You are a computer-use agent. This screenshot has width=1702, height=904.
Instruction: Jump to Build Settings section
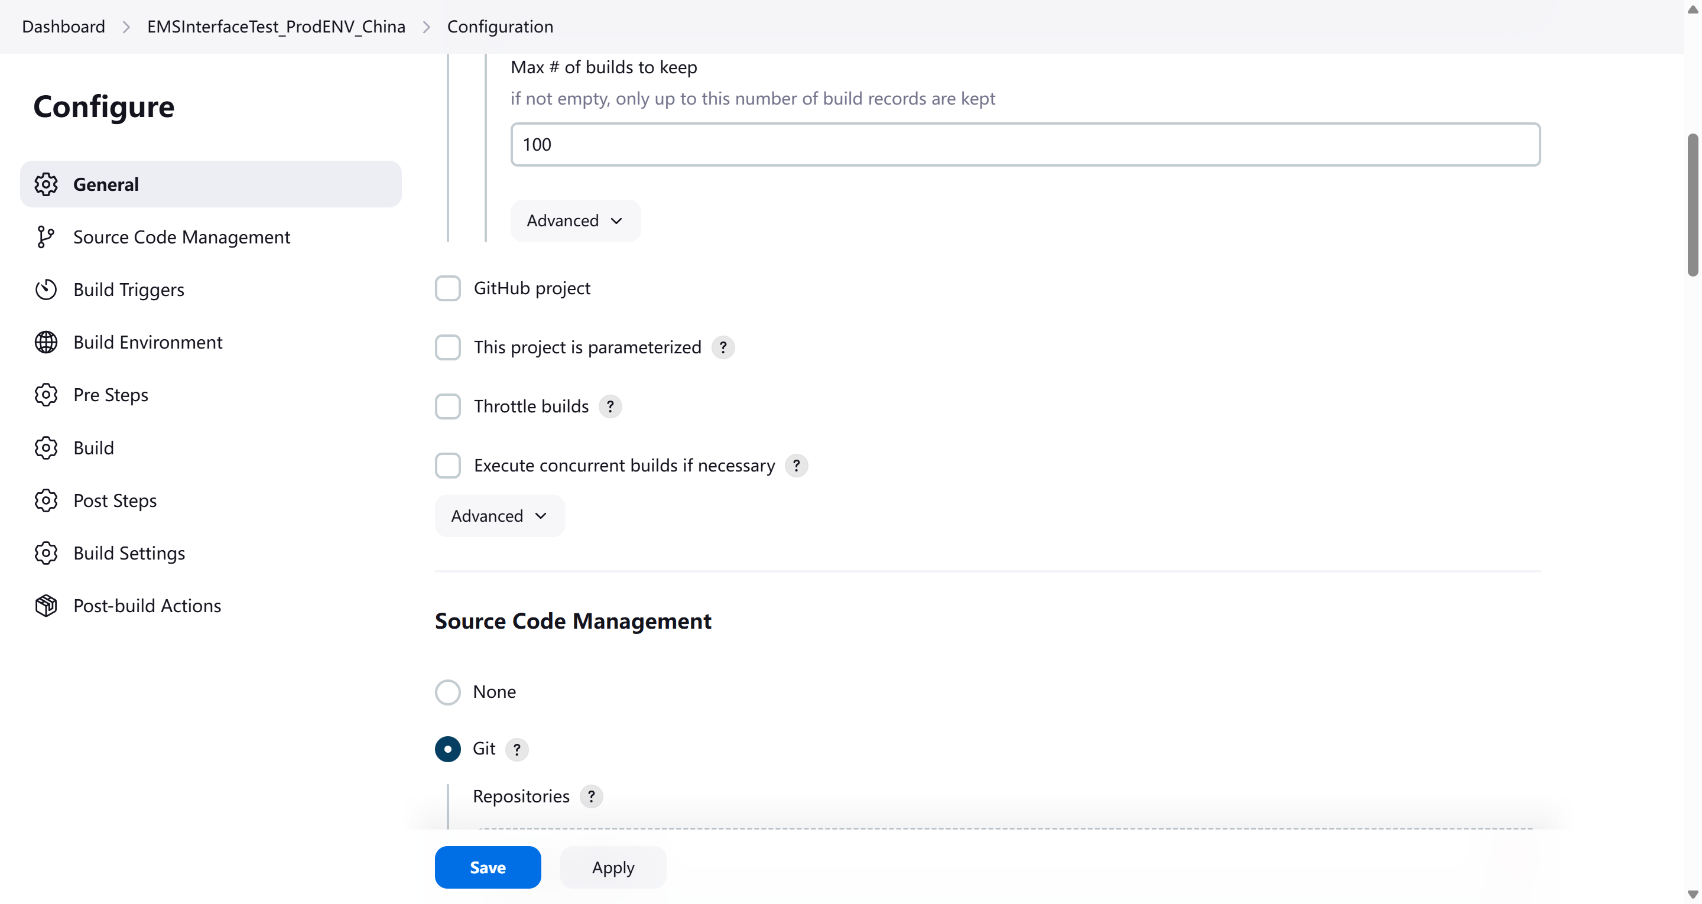[129, 553]
